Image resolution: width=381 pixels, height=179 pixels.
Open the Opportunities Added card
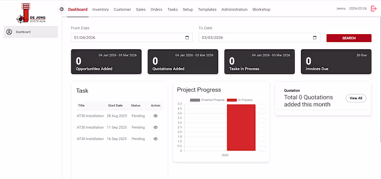click(x=106, y=62)
